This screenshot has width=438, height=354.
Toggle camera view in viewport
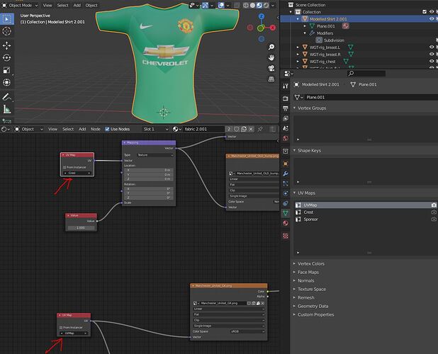(271, 69)
